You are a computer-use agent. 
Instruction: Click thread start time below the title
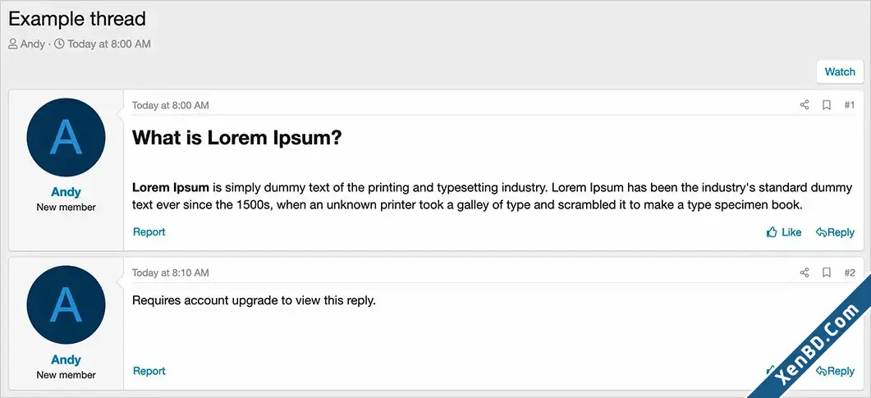coord(109,43)
